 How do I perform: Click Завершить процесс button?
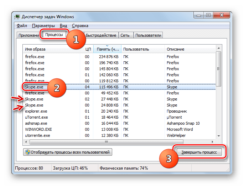(199, 152)
